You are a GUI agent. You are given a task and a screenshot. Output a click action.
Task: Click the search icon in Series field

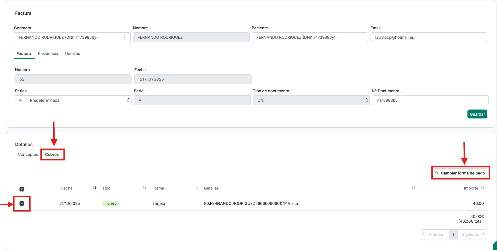20,100
